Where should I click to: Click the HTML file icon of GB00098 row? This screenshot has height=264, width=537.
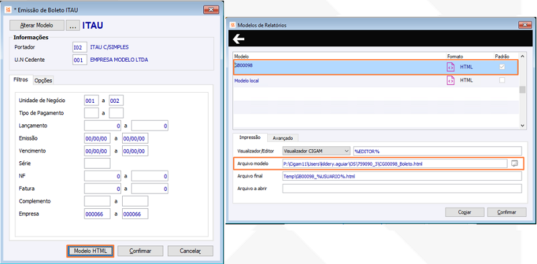pos(450,67)
